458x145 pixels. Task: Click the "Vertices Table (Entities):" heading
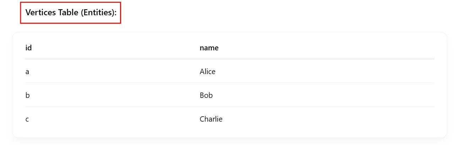[71, 12]
